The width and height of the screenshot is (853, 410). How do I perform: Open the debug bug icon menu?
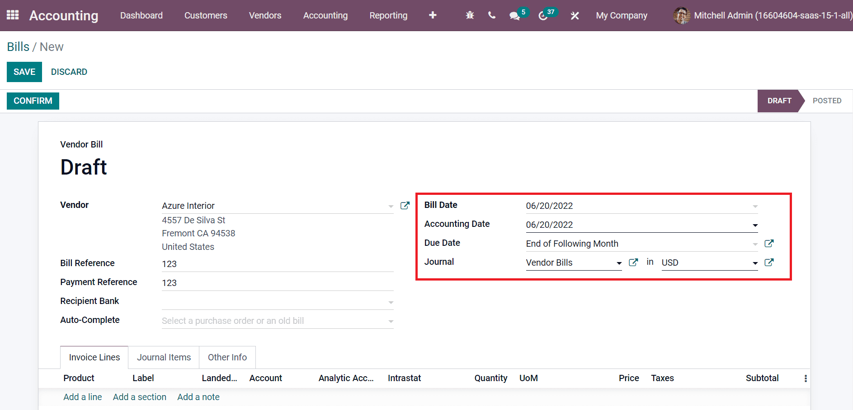[470, 15]
